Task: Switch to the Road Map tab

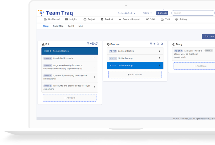Action: (x=58, y=26)
